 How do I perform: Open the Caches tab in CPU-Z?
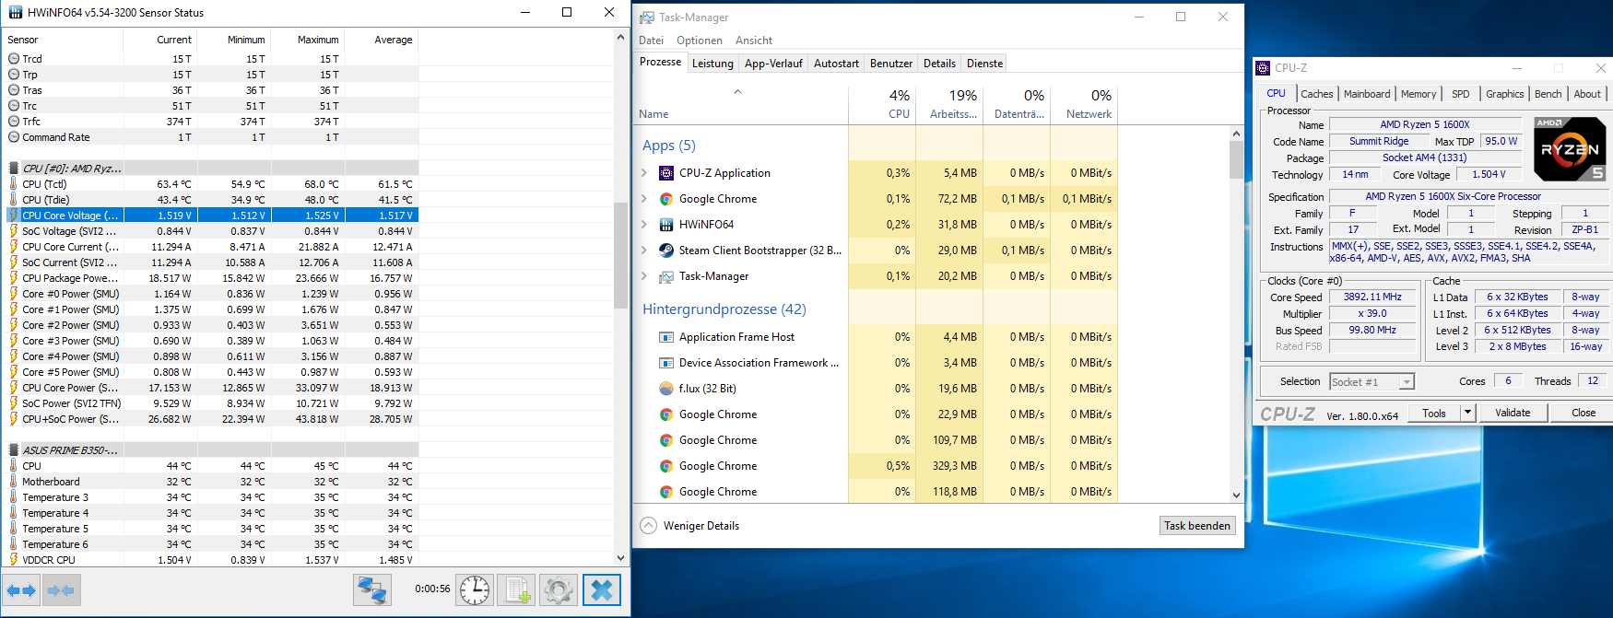coord(1316,94)
